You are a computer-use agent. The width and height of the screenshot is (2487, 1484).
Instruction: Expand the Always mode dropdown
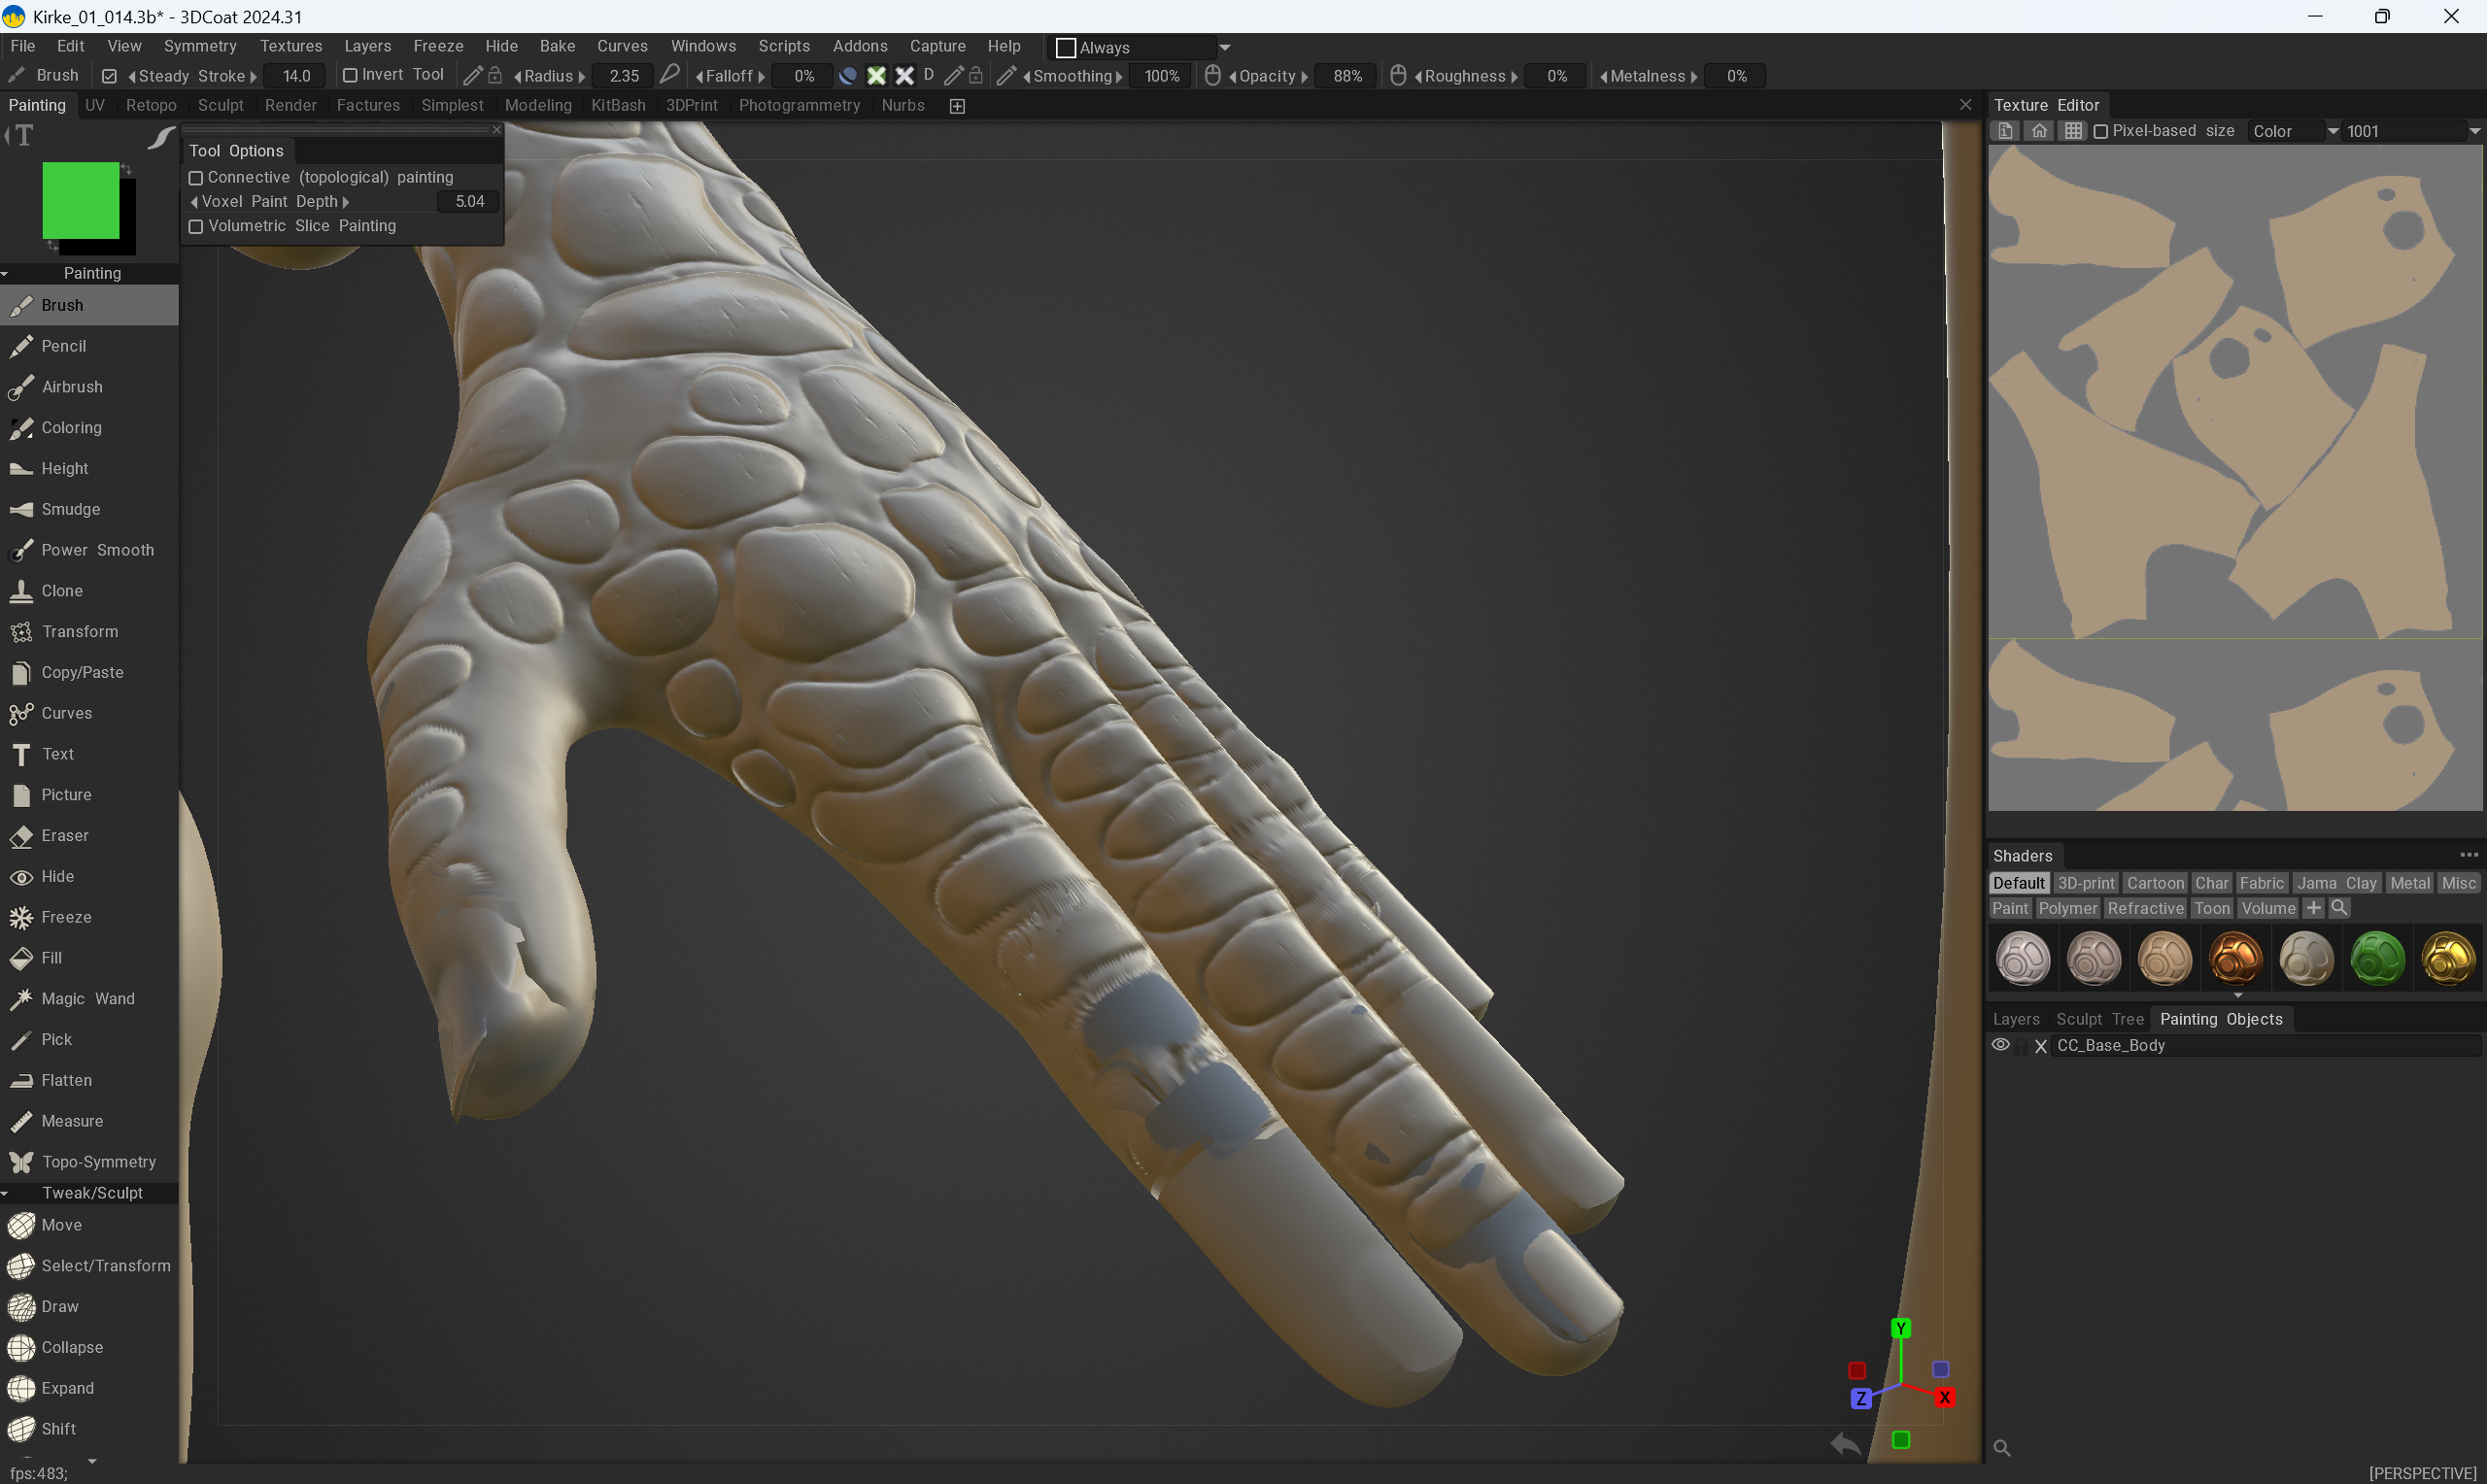[x=1224, y=47]
